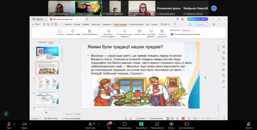Select slide 3 thumbnail in the panel

(x=47, y=82)
